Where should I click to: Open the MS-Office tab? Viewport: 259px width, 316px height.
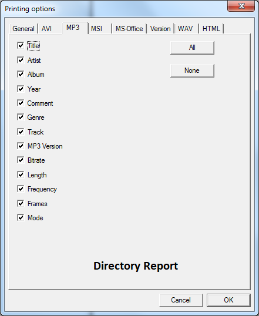pos(129,29)
